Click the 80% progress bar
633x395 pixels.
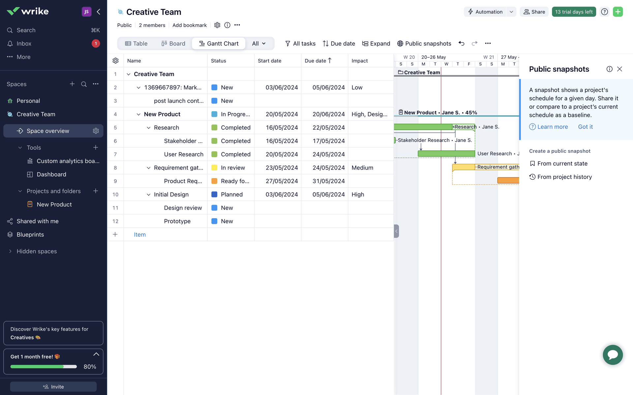[44, 367]
